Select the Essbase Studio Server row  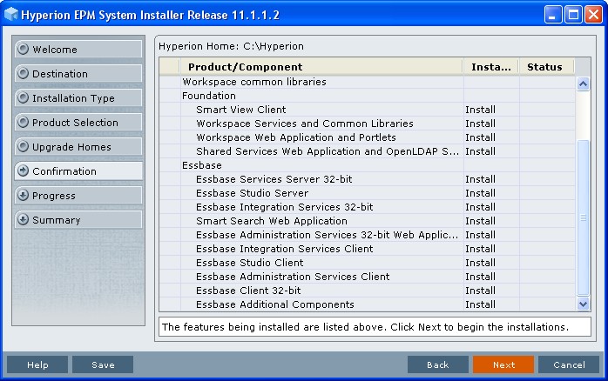click(252, 193)
